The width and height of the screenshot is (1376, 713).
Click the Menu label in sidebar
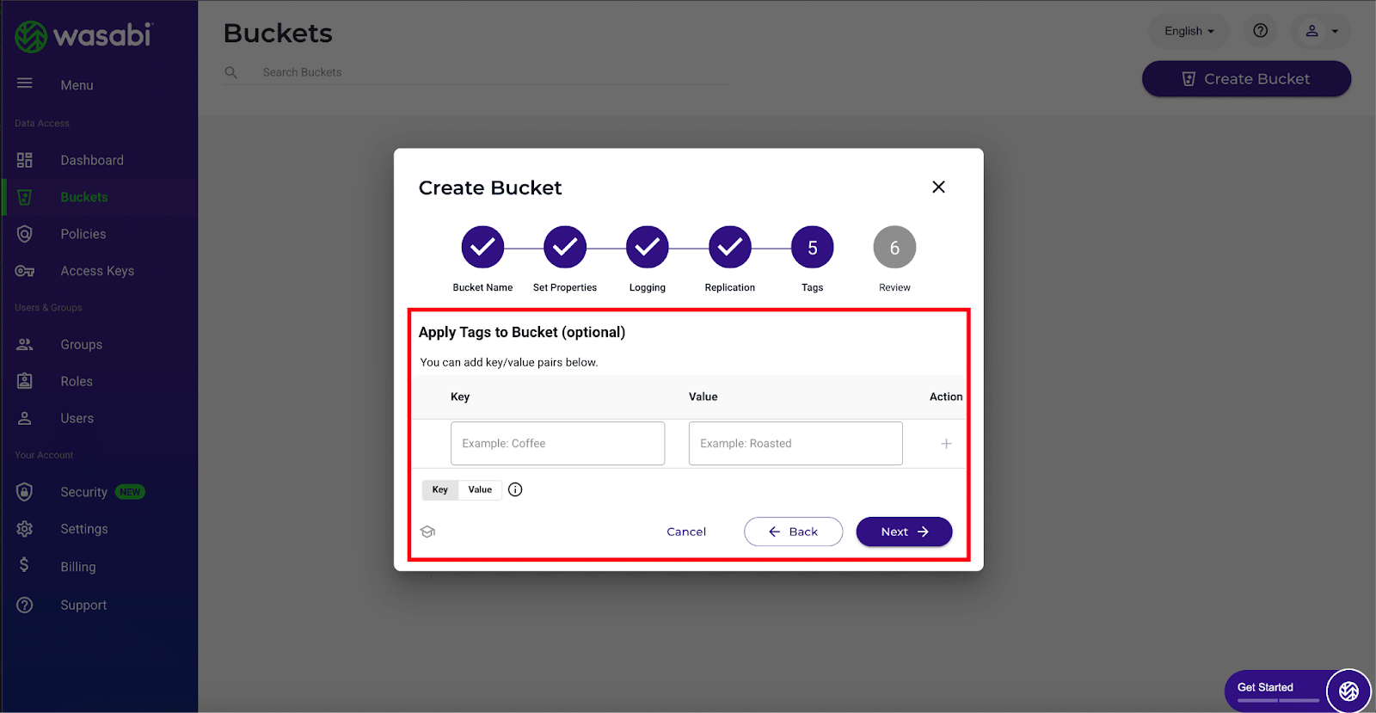pos(77,85)
